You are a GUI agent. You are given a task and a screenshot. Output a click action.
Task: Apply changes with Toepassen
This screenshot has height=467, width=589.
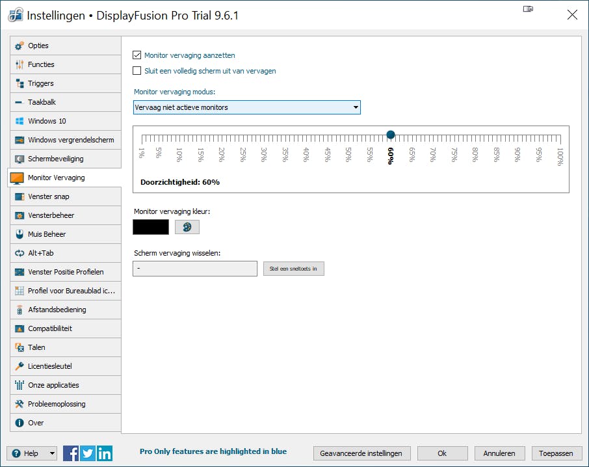tap(556, 453)
